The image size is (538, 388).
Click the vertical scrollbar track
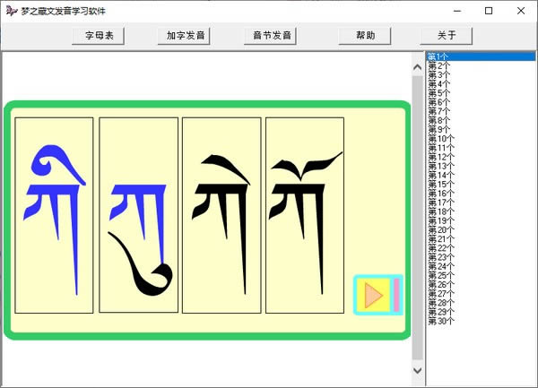click(418, 218)
